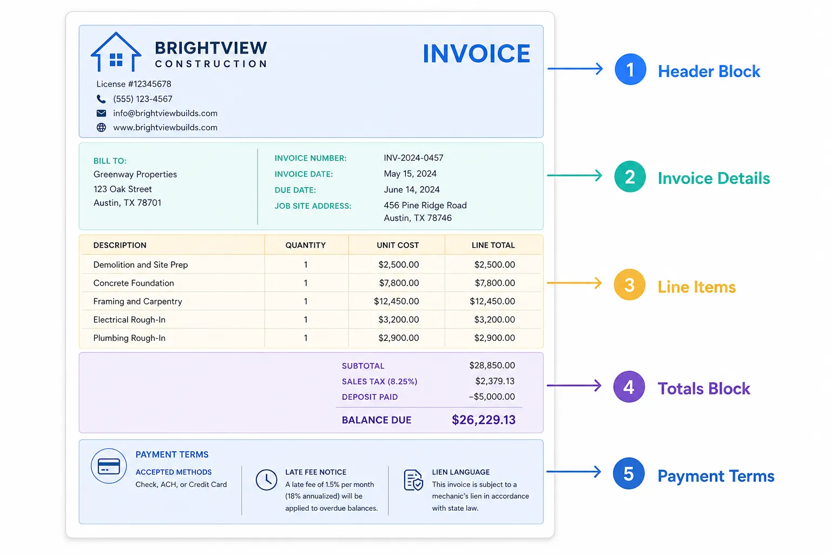The width and height of the screenshot is (831, 554).
Task: Click the UNIT COST column header
Action: [x=398, y=245]
